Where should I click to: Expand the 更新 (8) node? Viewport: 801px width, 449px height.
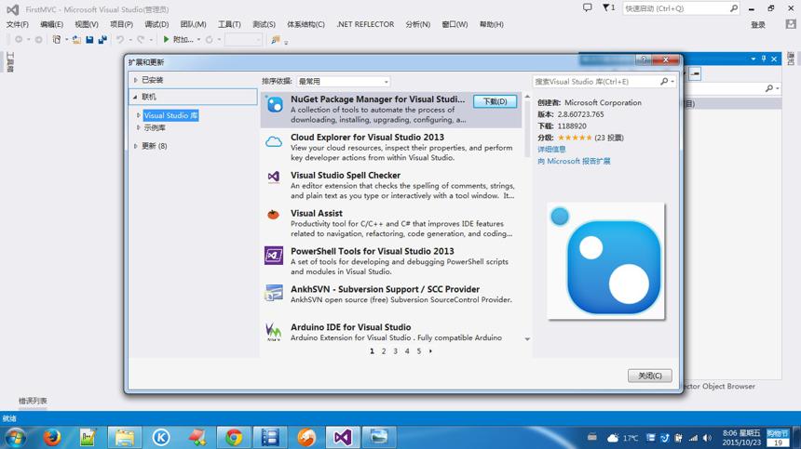(135, 146)
